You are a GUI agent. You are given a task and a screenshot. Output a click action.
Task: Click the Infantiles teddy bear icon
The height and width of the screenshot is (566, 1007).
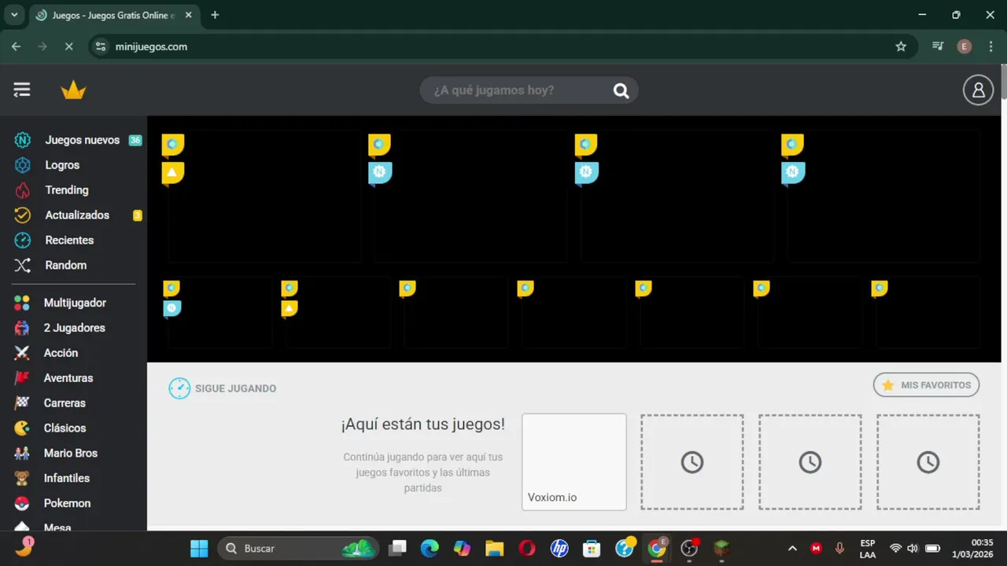22,478
